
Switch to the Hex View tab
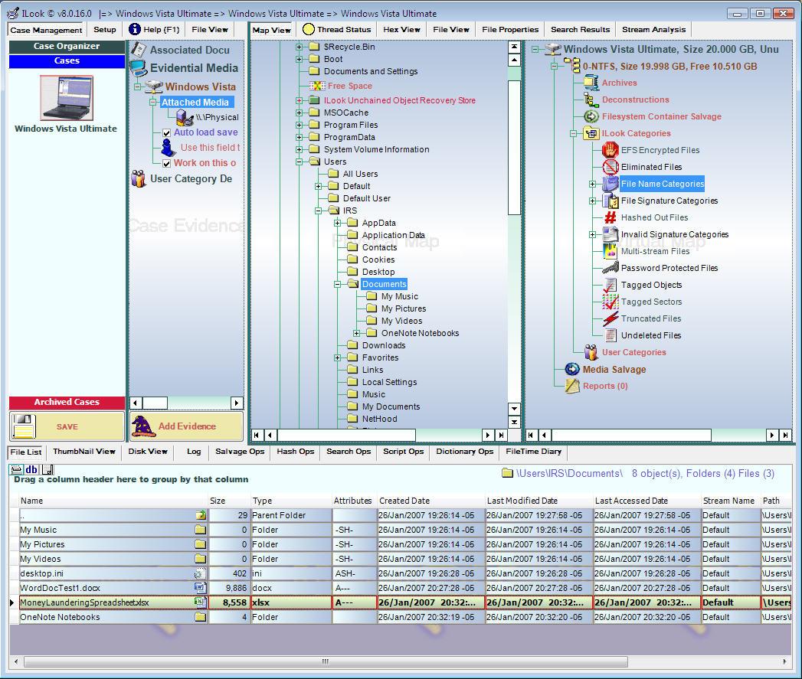[401, 30]
